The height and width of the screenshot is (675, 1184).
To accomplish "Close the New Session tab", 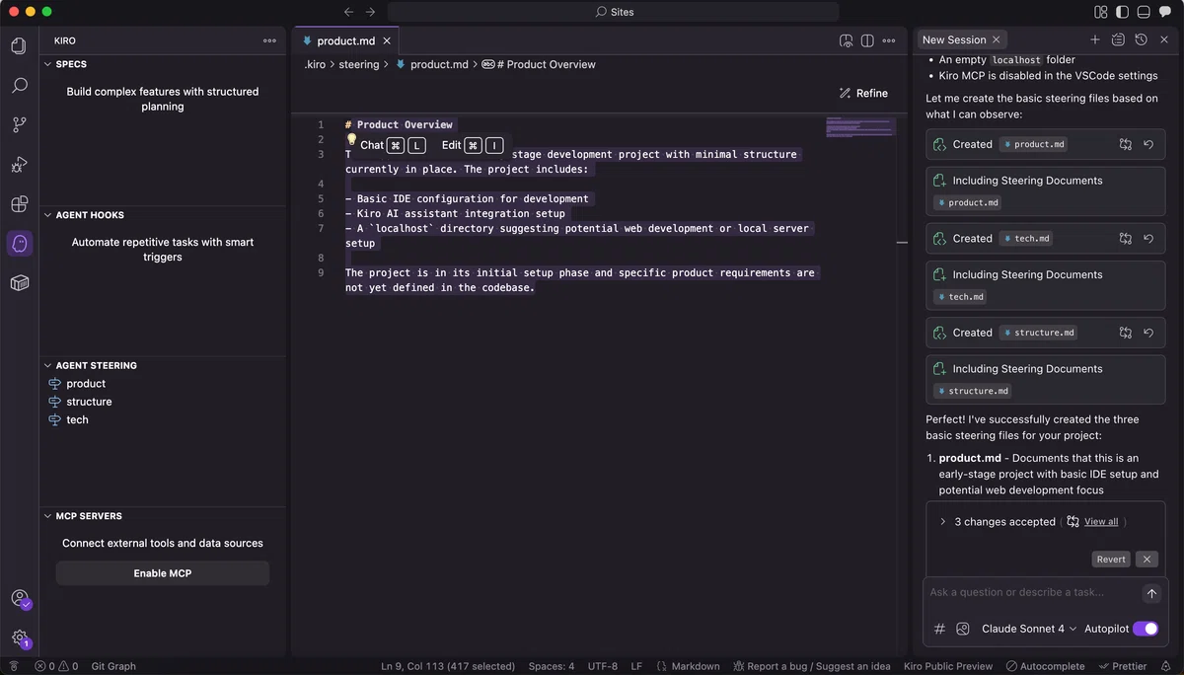I will (x=997, y=39).
